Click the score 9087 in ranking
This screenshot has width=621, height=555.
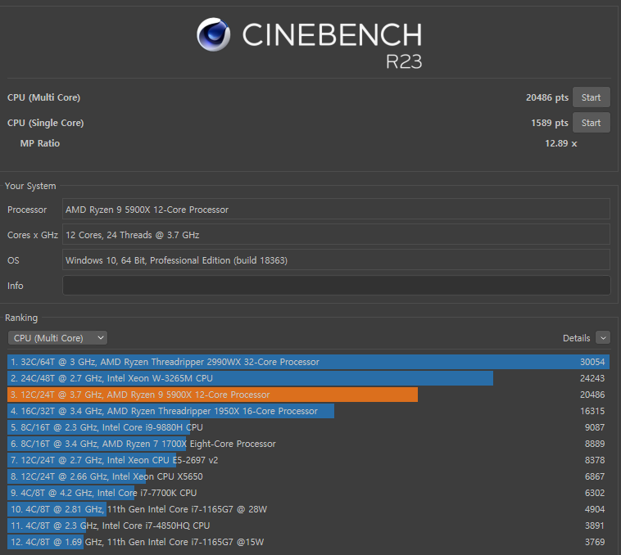pos(595,427)
